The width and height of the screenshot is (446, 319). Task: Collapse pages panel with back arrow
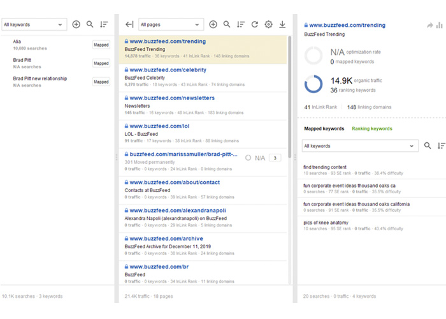129,24
